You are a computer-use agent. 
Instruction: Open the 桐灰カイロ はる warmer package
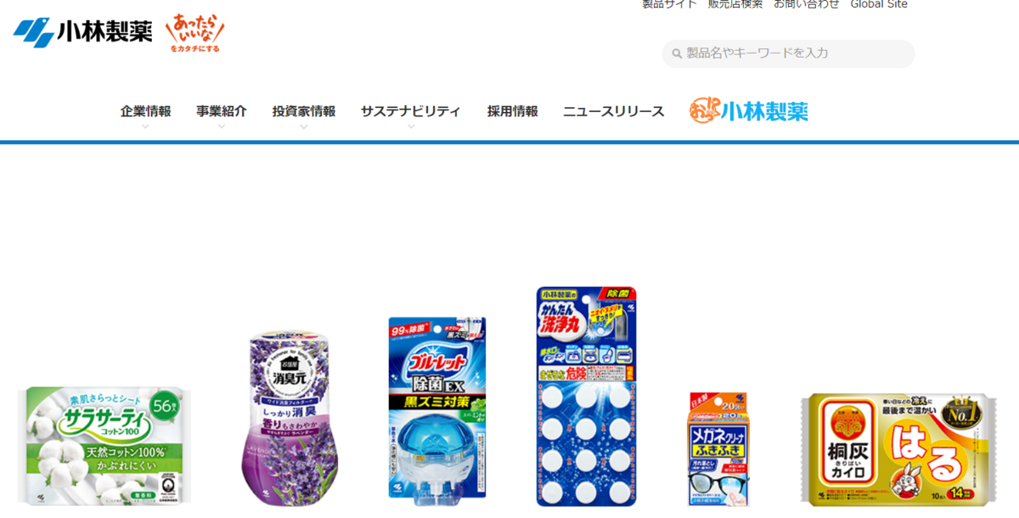click(x=898, y=449)
